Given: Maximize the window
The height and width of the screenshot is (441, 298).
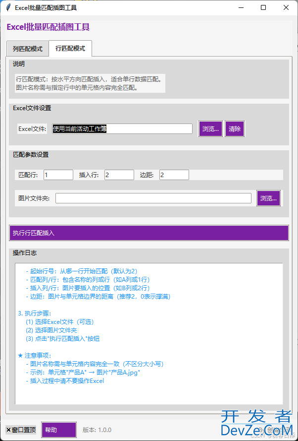Looking at the screenshot, I should coord(263,7).
